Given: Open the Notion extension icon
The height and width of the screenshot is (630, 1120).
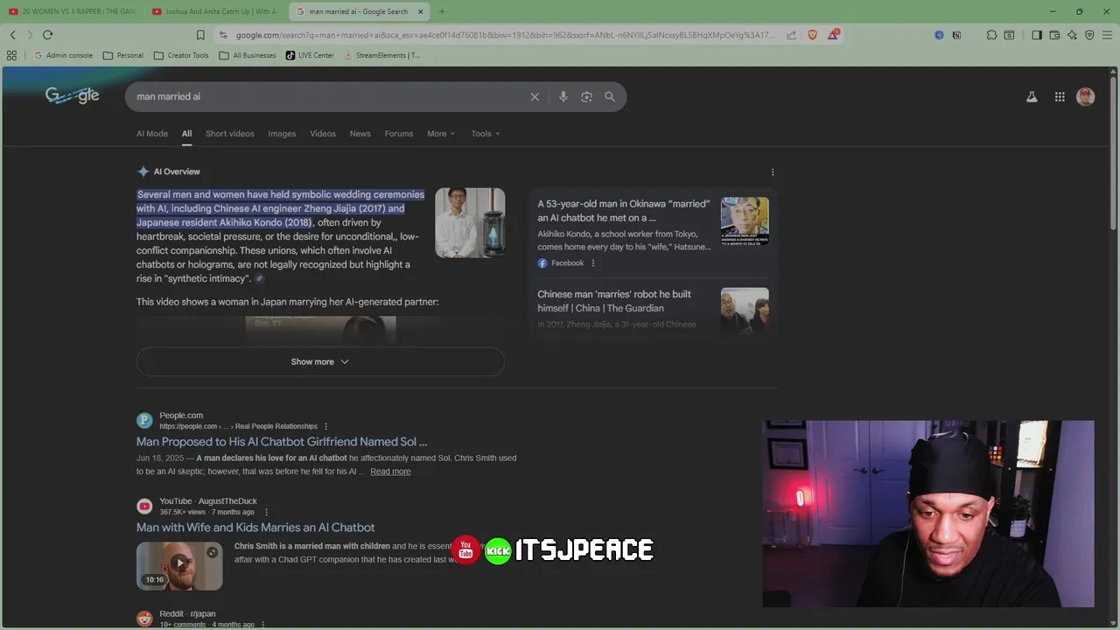Looking at the screenshot, I should tap(956, 35).
